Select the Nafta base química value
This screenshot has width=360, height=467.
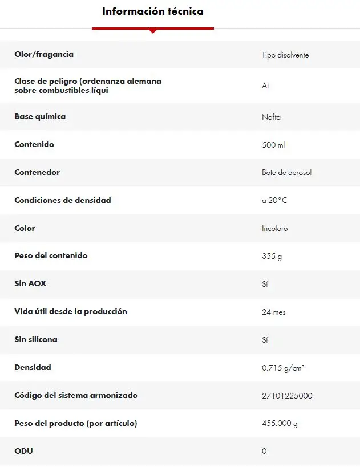pyautogui.click(x=271, y=117)
